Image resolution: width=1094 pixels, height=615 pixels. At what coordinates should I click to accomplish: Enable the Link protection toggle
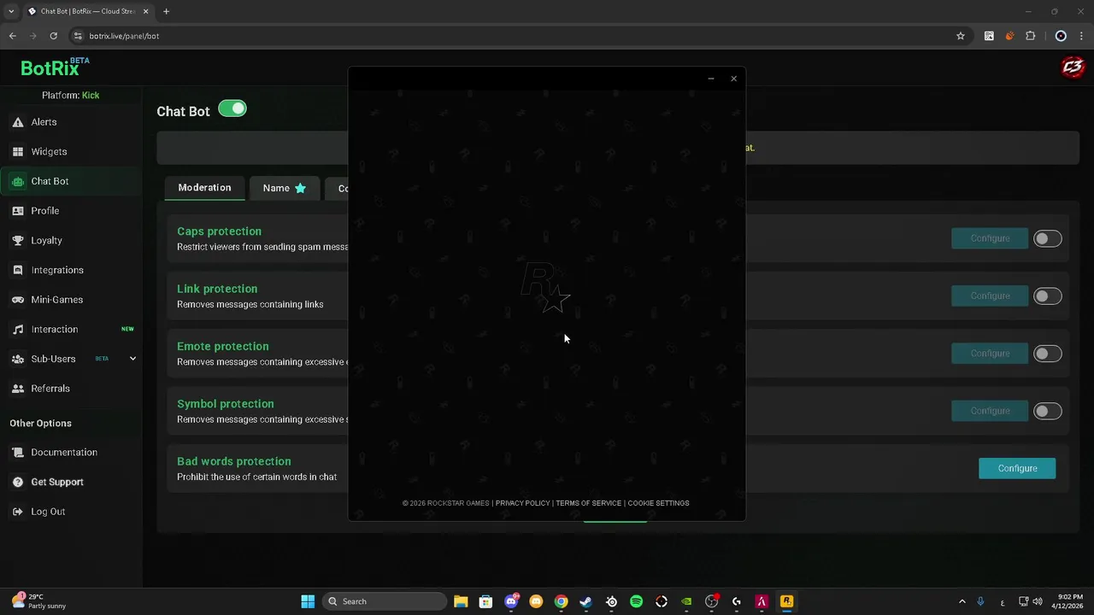tap(1047, 296)
